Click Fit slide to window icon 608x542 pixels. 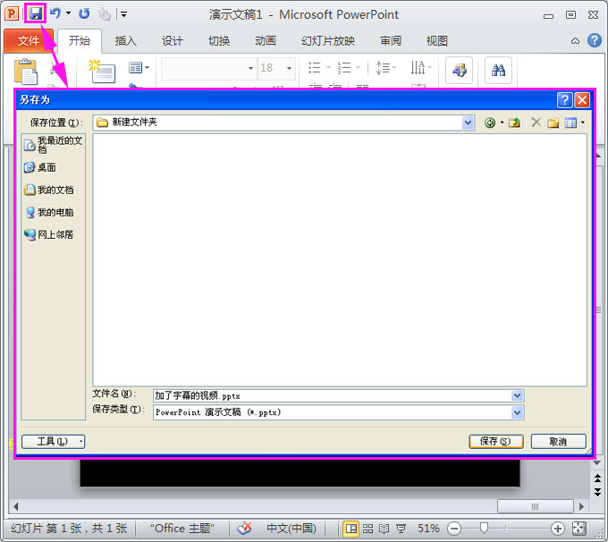[x=578, y=529]
